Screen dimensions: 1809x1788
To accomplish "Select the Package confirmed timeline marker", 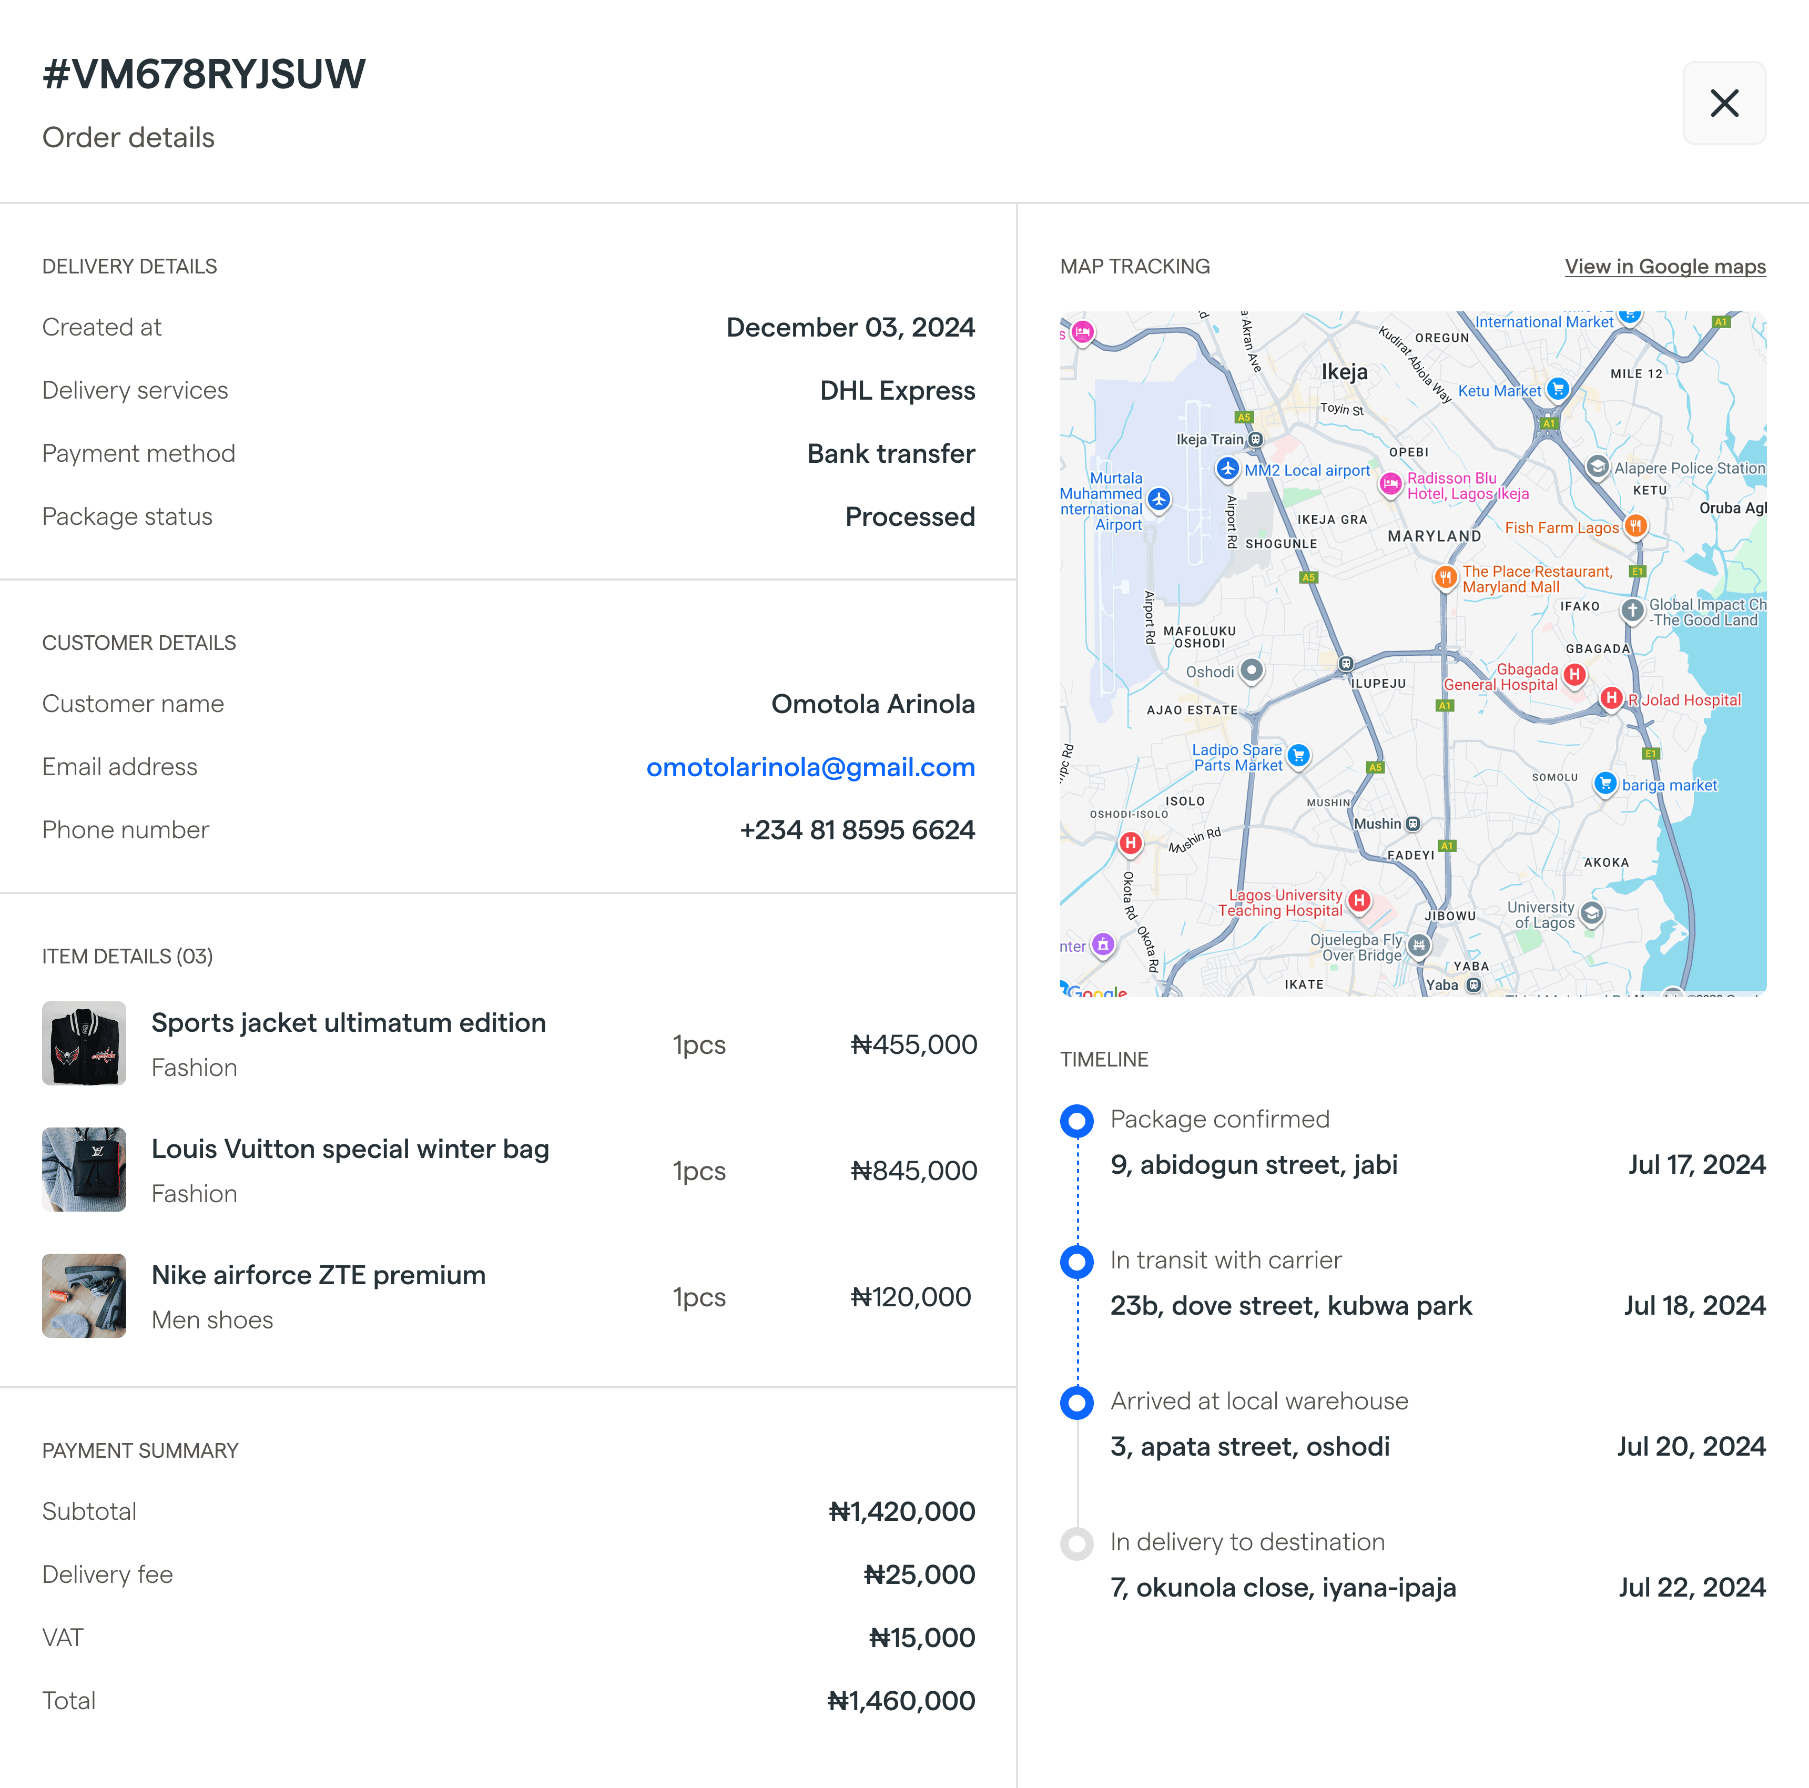I will pos(1077,1121).
